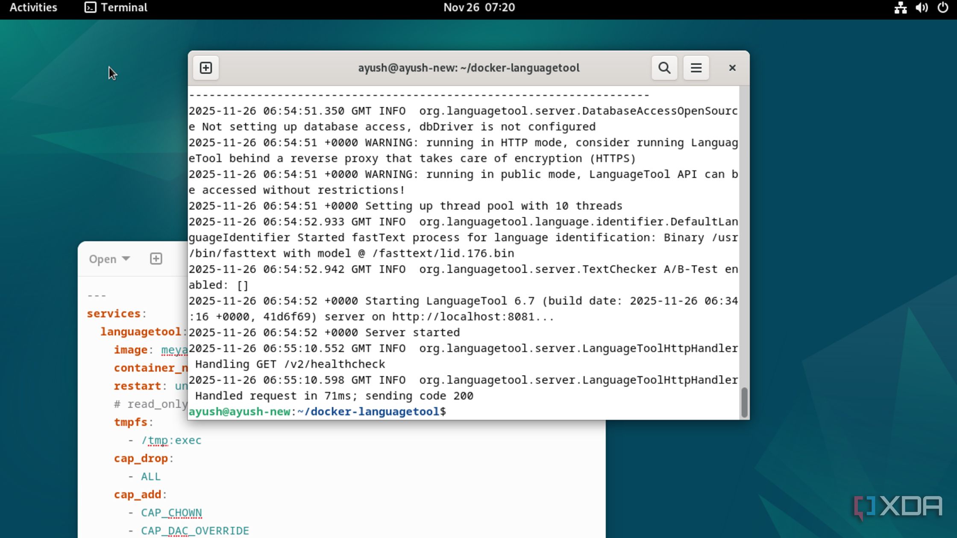Image resolution: width=957 pixels, height=538 pixels.
Task: Open the power menu icon
Action: click(x=942, y=8)
